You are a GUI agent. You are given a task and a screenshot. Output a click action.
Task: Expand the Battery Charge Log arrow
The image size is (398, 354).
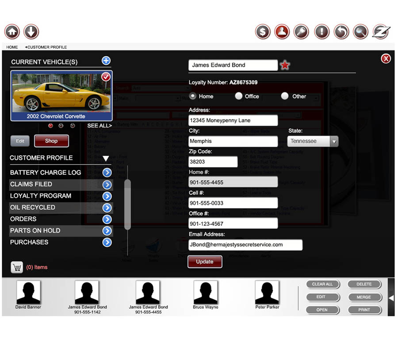pos(107,173)
